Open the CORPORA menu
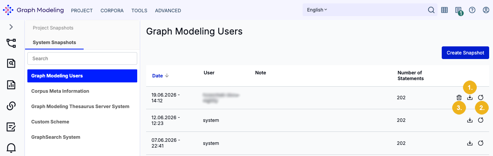The image size is (493, 156). coord(112,11)
